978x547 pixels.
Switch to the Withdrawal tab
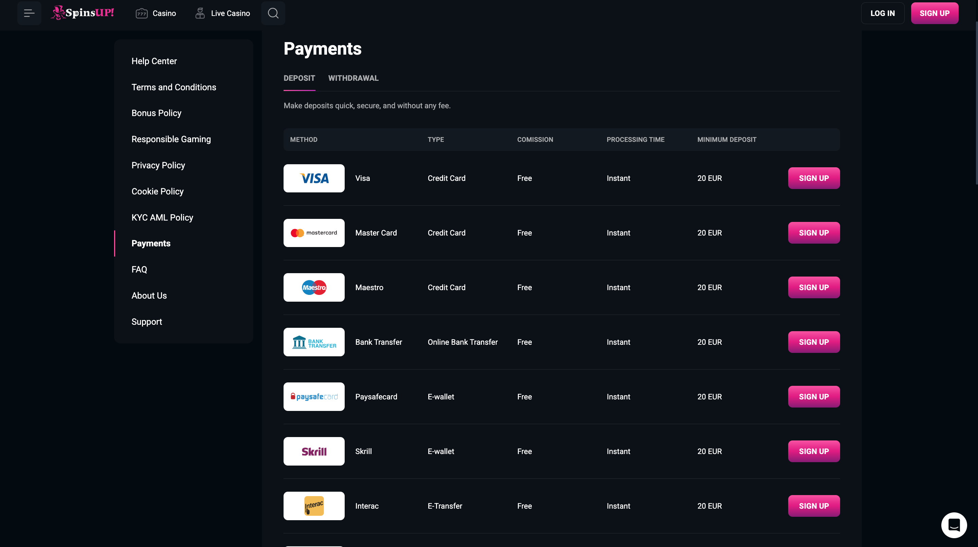click(x=353, y=78)
